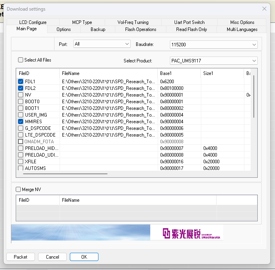Click the Cancel button

[52, 257]
